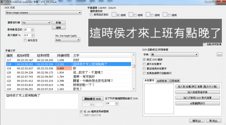Uncheck 從 .idx 檔案使用時間碼
Image resolution: width=226 pixels, height=125 pixels.
(x=81, y=111)
